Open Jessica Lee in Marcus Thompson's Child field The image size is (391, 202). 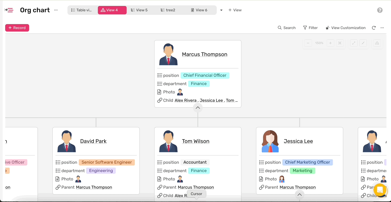[211, 100]
